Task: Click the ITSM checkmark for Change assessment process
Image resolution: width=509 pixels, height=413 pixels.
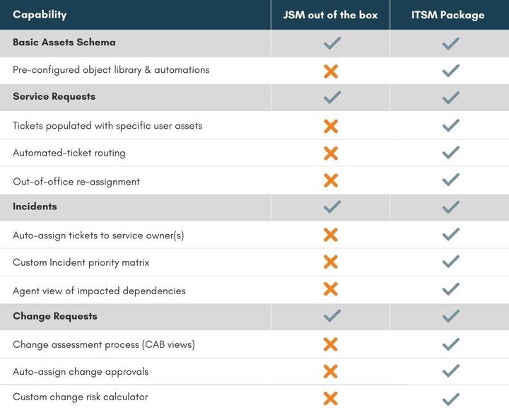Action: [450, 344]
